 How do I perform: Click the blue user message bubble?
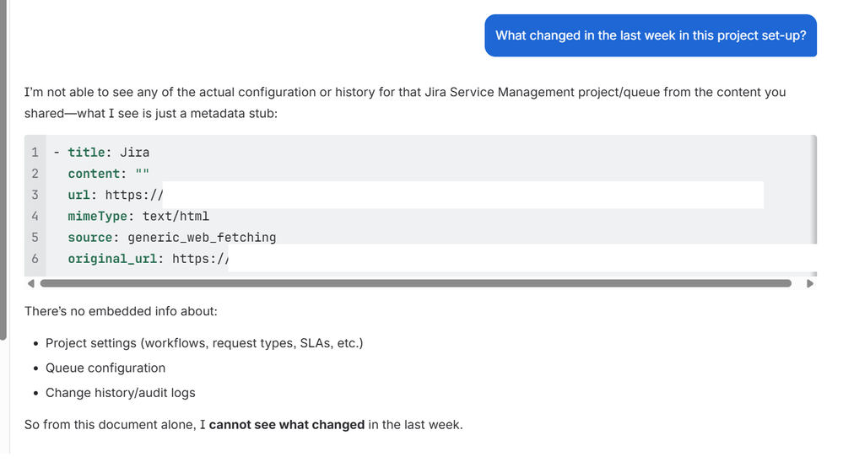650,35
